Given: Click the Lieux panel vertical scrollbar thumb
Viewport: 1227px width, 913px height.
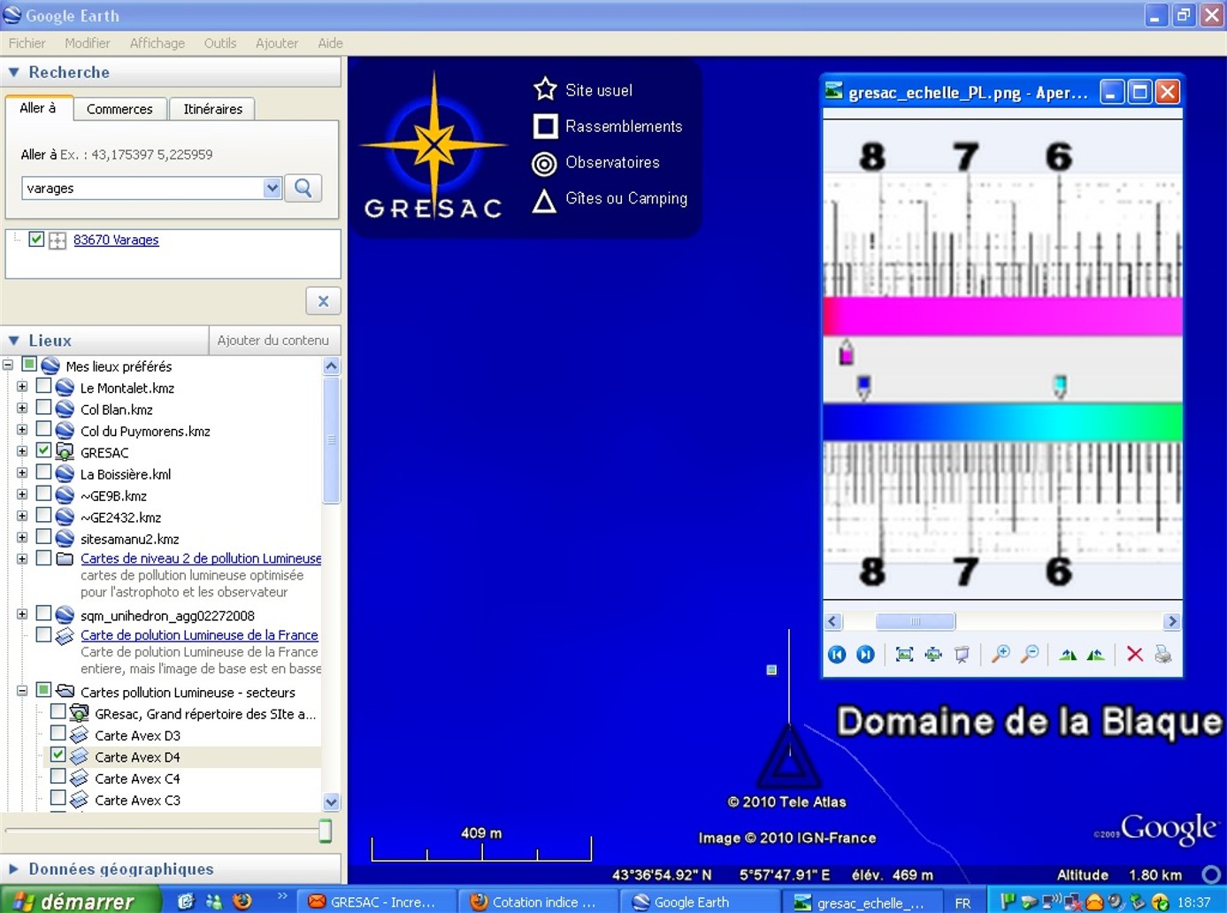Looking at the screenshot, I should tap(332, 440).
